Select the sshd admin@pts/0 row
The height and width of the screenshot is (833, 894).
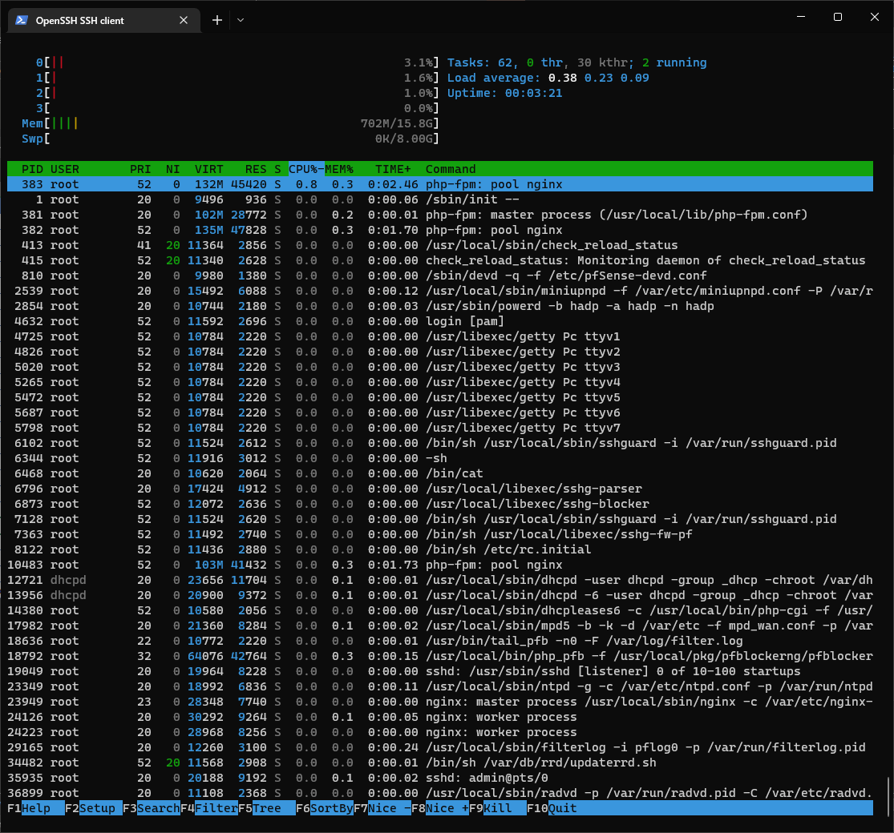[439, 778]
